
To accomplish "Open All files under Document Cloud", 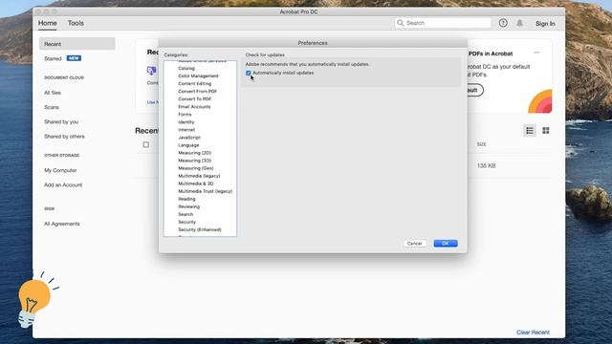I will (x=53, y=93).
